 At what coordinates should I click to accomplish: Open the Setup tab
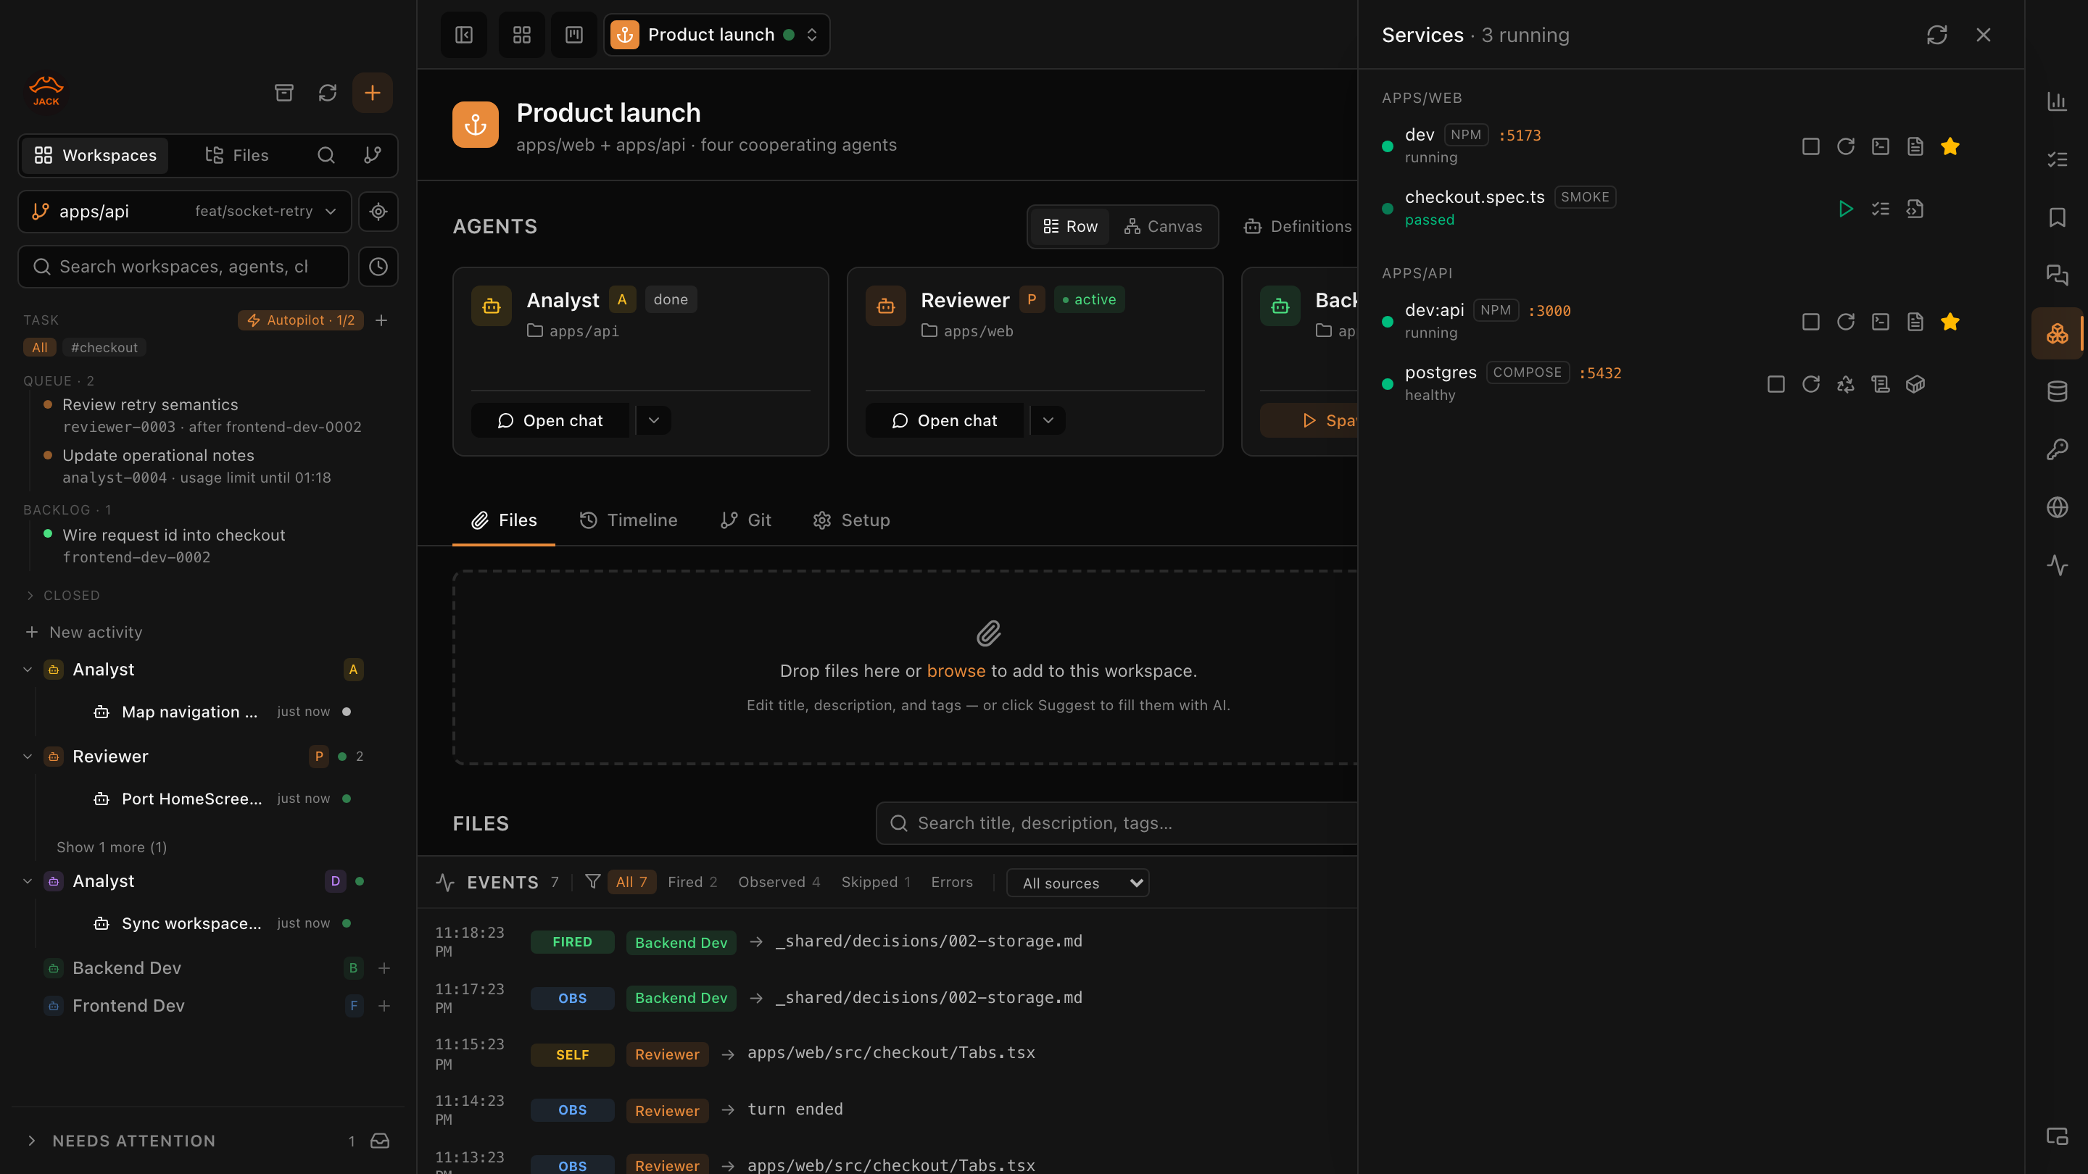tap(850, 520)
